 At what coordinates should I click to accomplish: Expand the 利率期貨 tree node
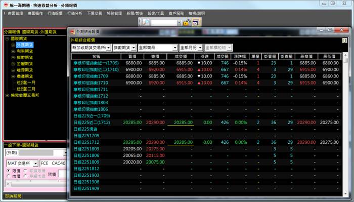point(13,51)
